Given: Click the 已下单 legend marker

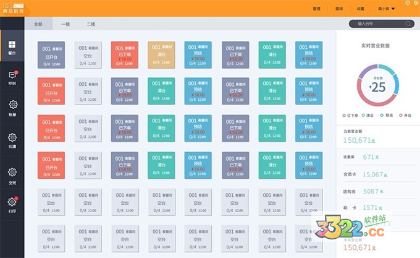Looking at the screenshot, I should (x=344, y=115).
